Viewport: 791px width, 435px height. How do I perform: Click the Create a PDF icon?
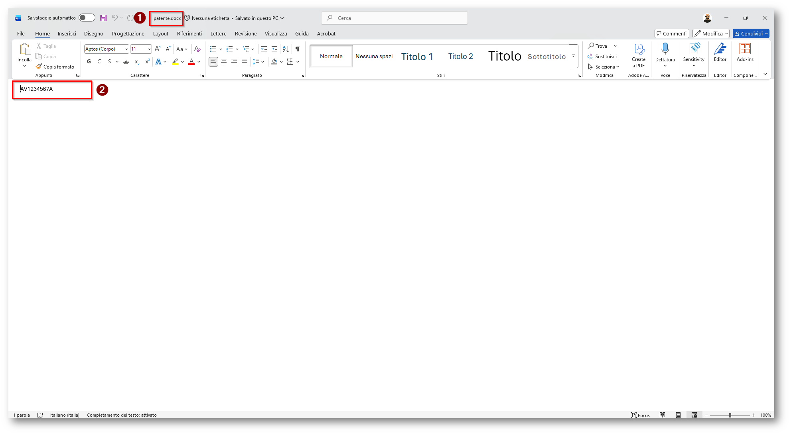tap(639, 50)
